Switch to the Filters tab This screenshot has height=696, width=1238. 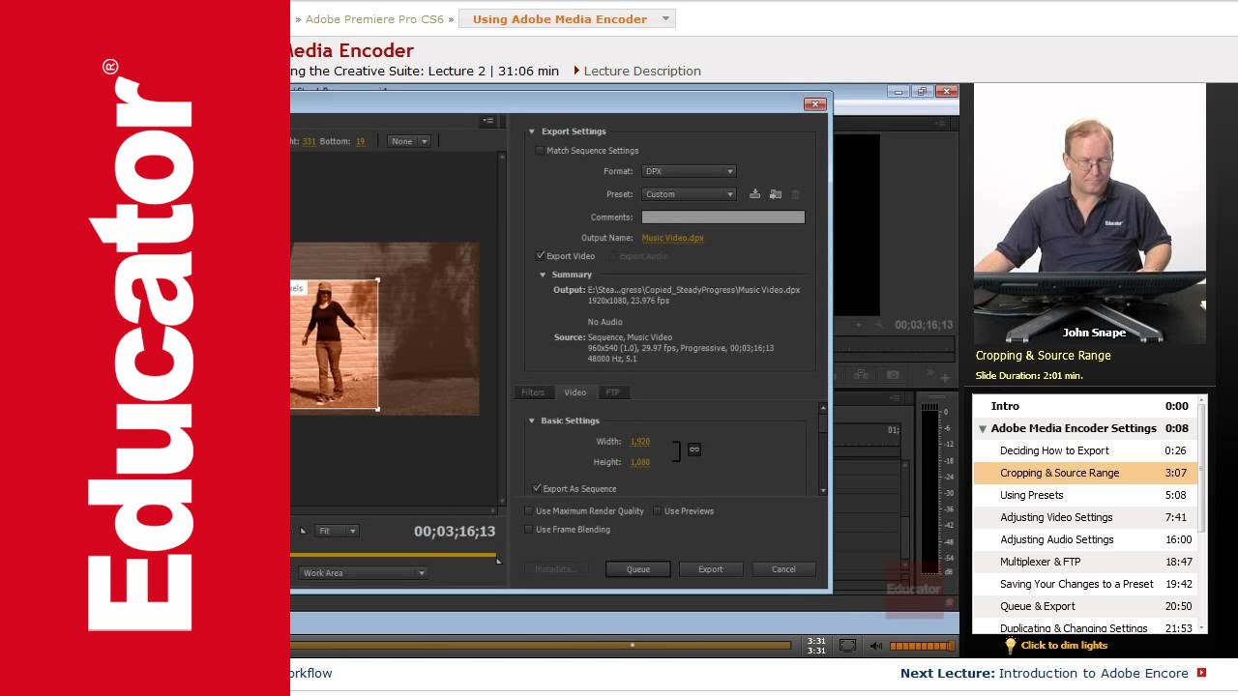click(x=533, y=392)
